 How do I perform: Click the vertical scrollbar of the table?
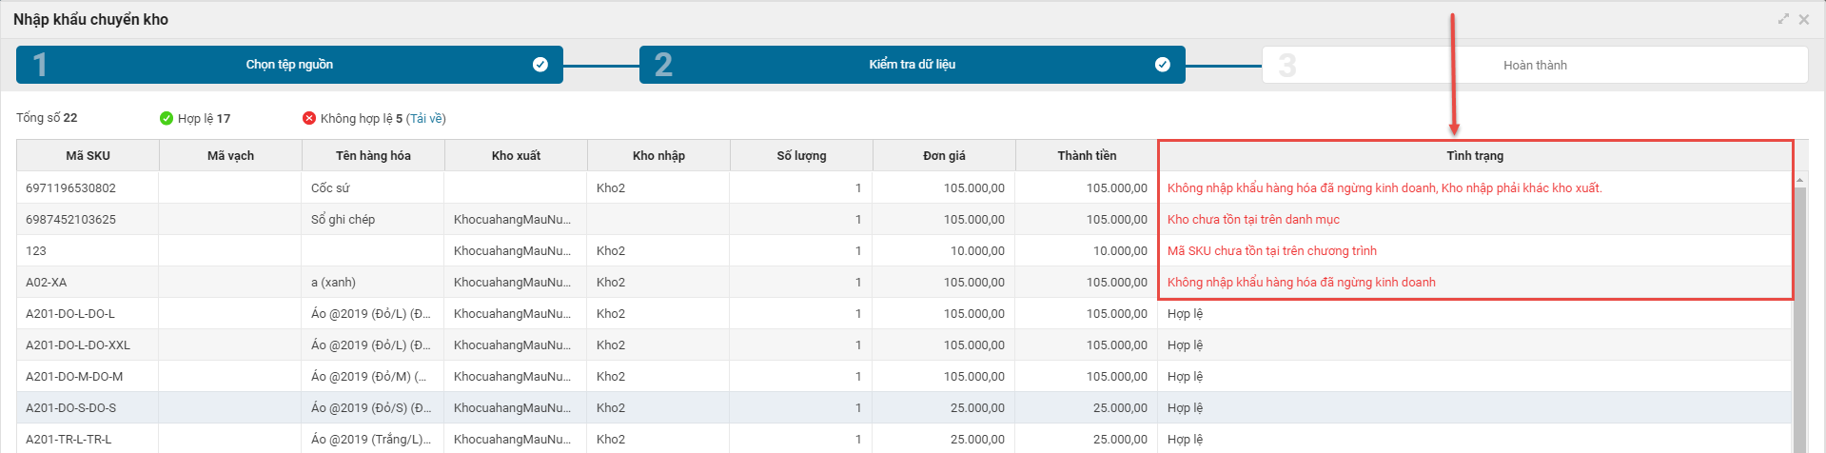1799,319
